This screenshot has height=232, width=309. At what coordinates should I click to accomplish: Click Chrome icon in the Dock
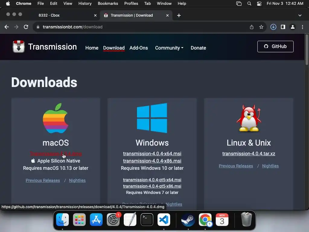point(205,220)
